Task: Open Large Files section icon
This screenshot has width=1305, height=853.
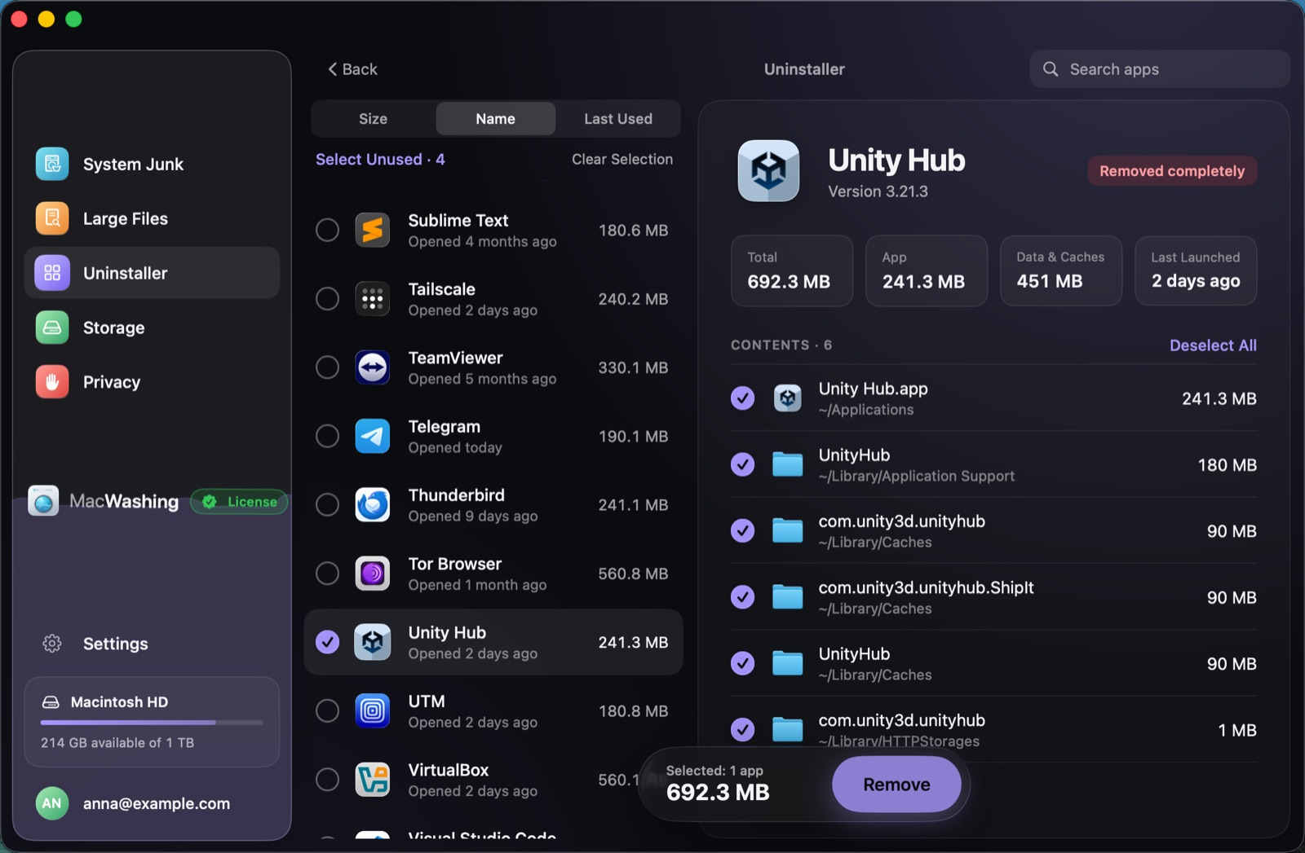Action: [52, 218]
